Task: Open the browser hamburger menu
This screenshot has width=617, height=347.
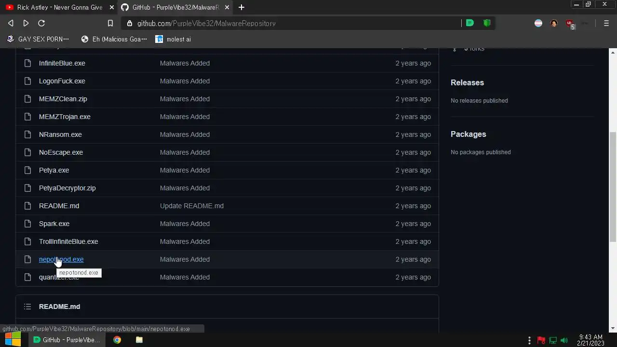Action: click(606, 23)
